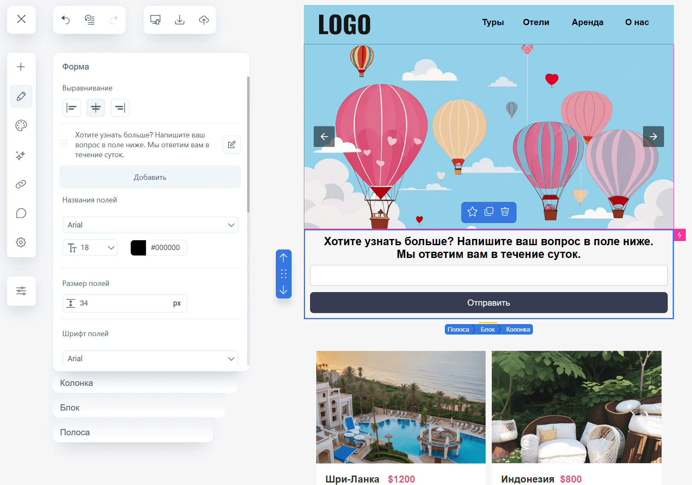The width and height of the screenshot is (692, 485).
Task: Move block down with the arrow
Action: [x=284, y=290]
